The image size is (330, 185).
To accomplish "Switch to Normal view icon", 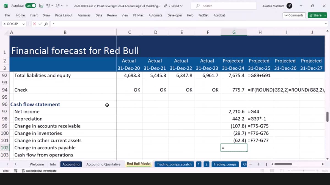I will point(262,171).
